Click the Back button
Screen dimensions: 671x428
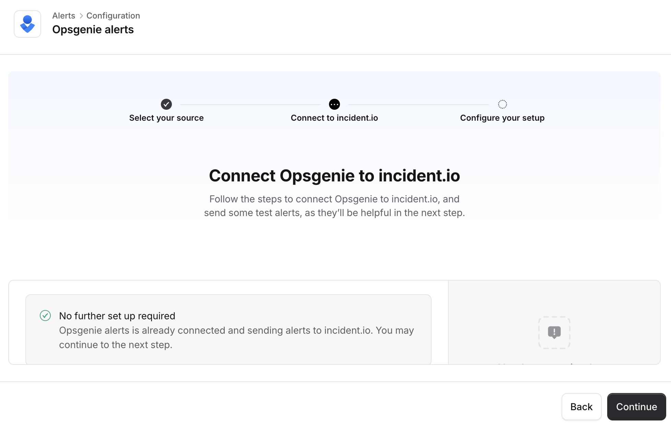(x=581, y=407)
